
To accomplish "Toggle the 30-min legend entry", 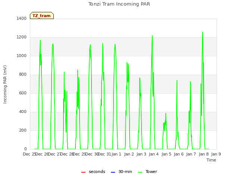I will [121, 172].
